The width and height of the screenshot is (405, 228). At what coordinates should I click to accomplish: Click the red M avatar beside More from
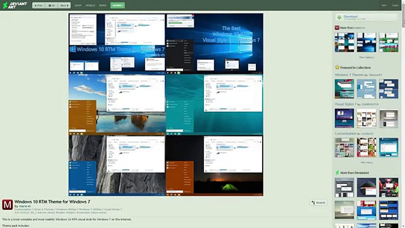click(337, 28)
